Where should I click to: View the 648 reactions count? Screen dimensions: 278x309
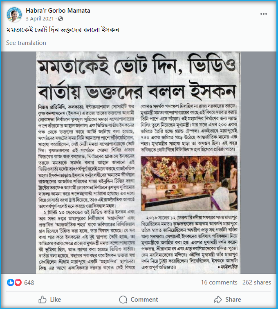(29, 282)
